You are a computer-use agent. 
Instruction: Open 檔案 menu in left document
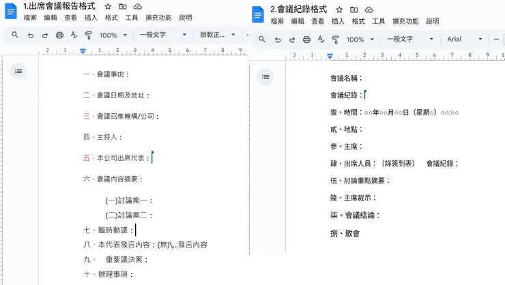tap(30, 18)
